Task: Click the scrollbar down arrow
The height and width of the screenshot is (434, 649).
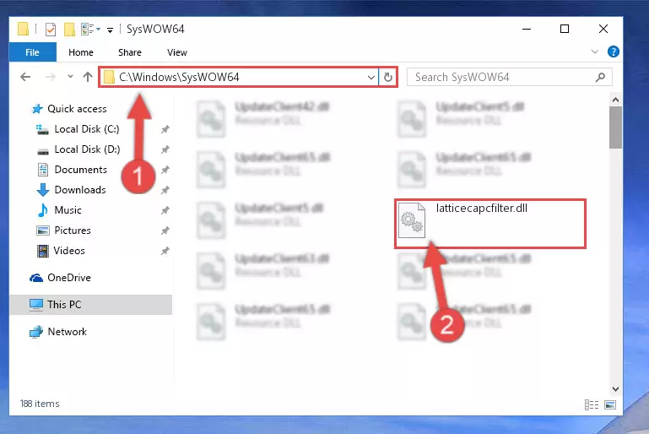Action: (615, 389)
